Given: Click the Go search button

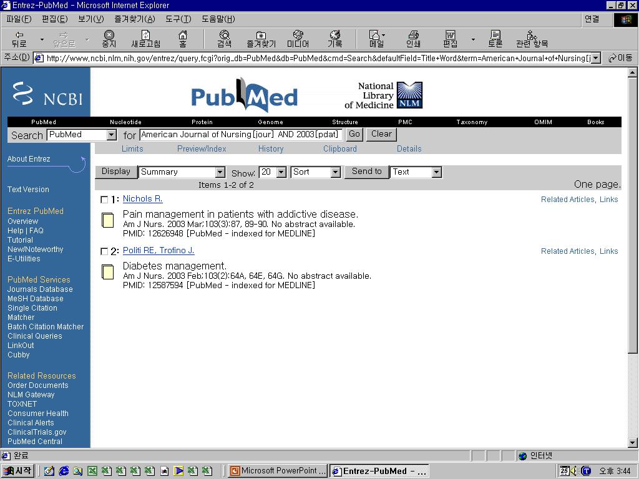Looking at the screenshot, I should [x=354, y=134].
